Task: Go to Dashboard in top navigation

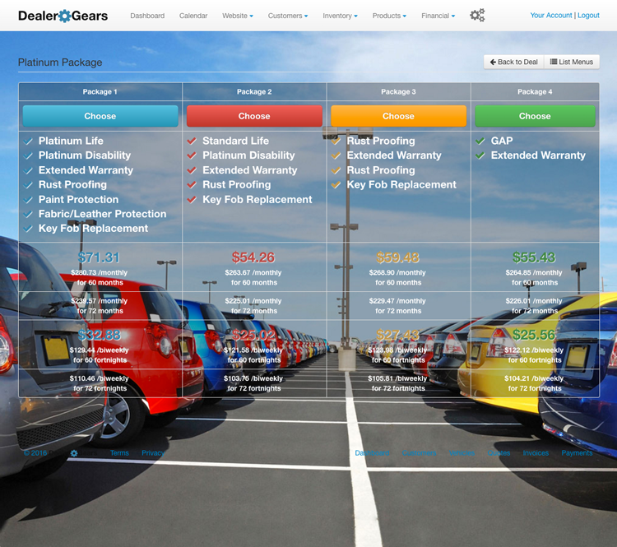Action: coord(147,16)
